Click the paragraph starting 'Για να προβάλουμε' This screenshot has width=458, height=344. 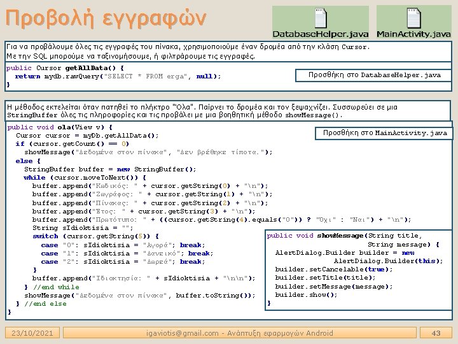coord(188,47)
